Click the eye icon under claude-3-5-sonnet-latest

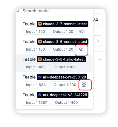pyautogui.click(x=81, y=49)
